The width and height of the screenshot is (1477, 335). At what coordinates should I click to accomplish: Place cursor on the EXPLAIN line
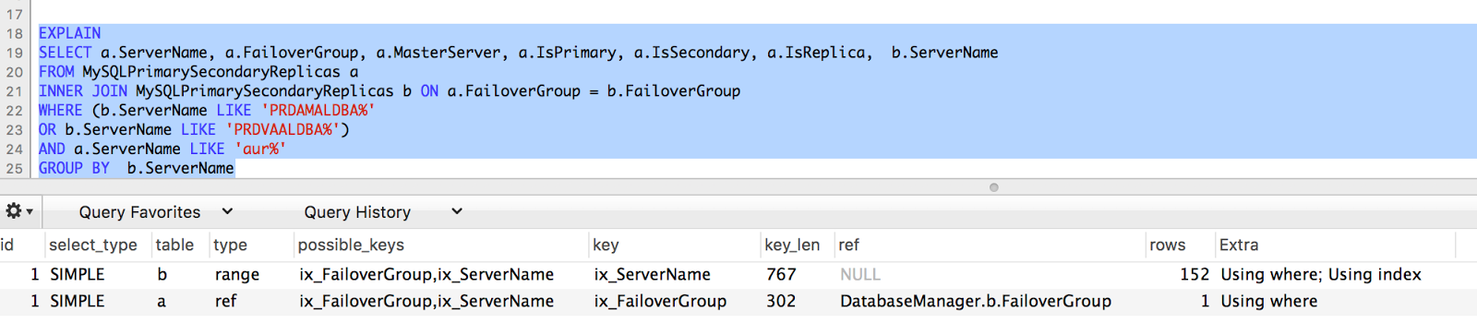(69, 33)
